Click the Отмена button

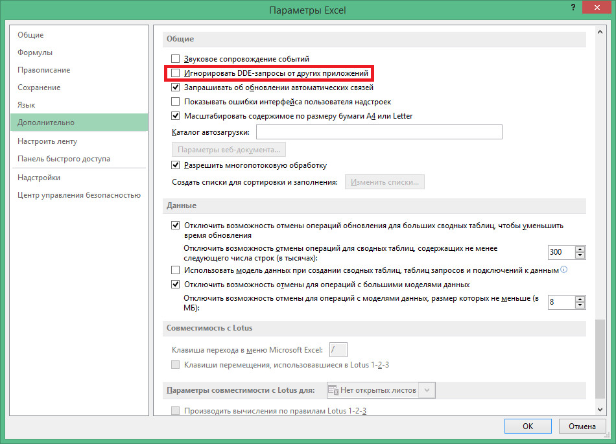pos(582,426)
